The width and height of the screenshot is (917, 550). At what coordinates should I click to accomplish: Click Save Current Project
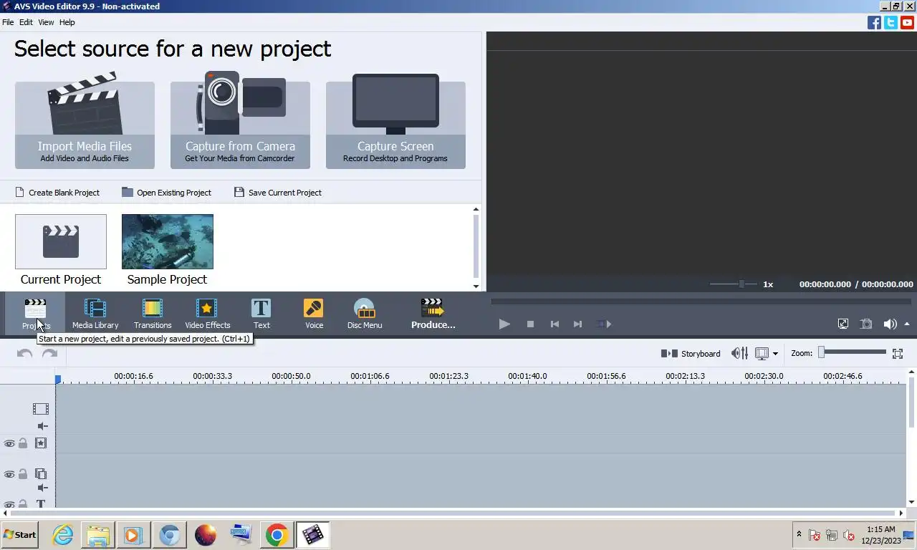point(278,193)
